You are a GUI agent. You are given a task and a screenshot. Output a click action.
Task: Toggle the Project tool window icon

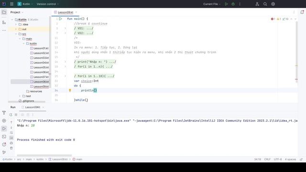(x=4, y=12)
